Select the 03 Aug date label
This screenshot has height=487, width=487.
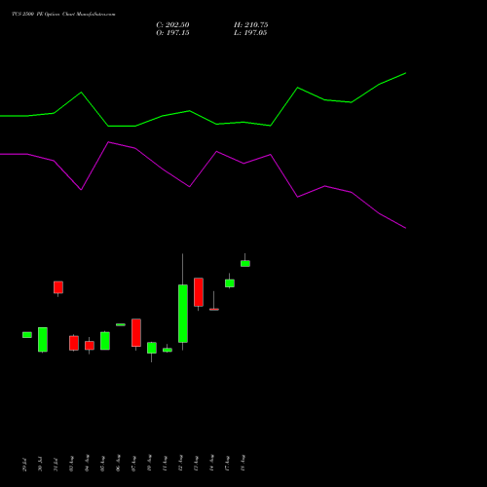pos(71,464)
